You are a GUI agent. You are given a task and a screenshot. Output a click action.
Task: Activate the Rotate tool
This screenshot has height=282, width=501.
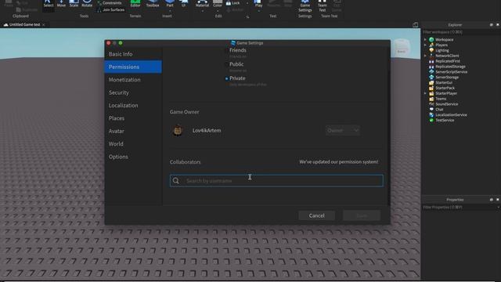click(x=87, y=4)
